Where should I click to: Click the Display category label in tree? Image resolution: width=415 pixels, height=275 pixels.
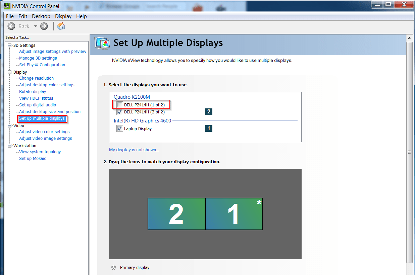tap(20, 72)
